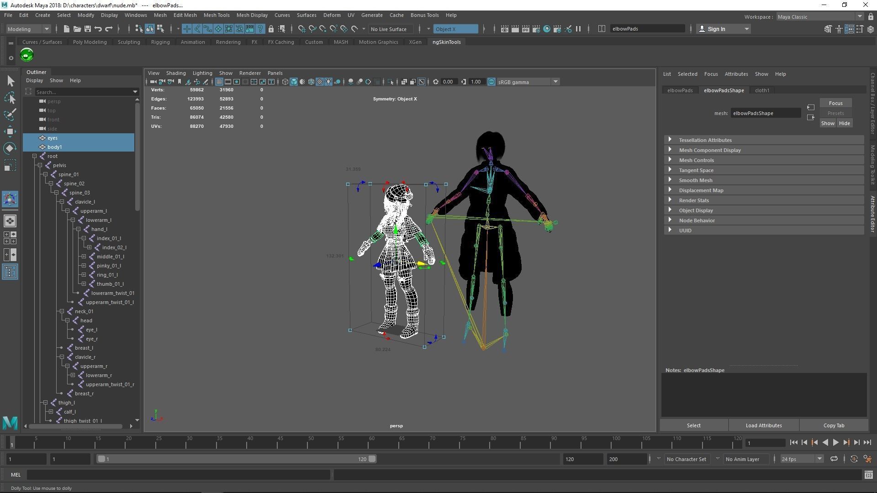Collapse the spine_03 joint node
Screen dimensions: 877x493
[56, 193]
